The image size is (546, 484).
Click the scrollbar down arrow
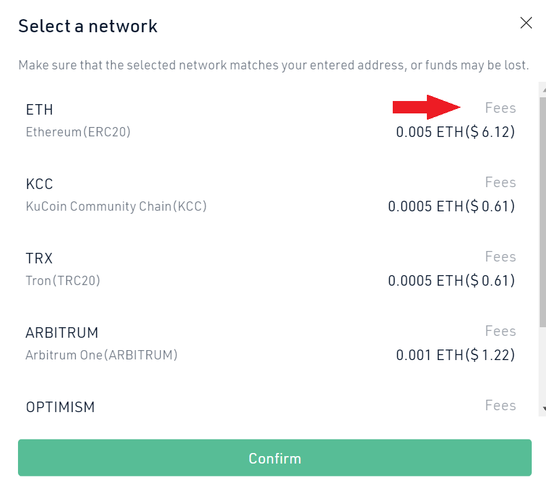(544, 409)
